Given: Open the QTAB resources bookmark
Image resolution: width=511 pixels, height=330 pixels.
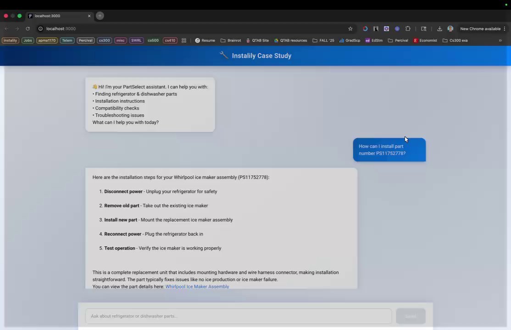Looking at the screenshot, I should tap(290, 40).
